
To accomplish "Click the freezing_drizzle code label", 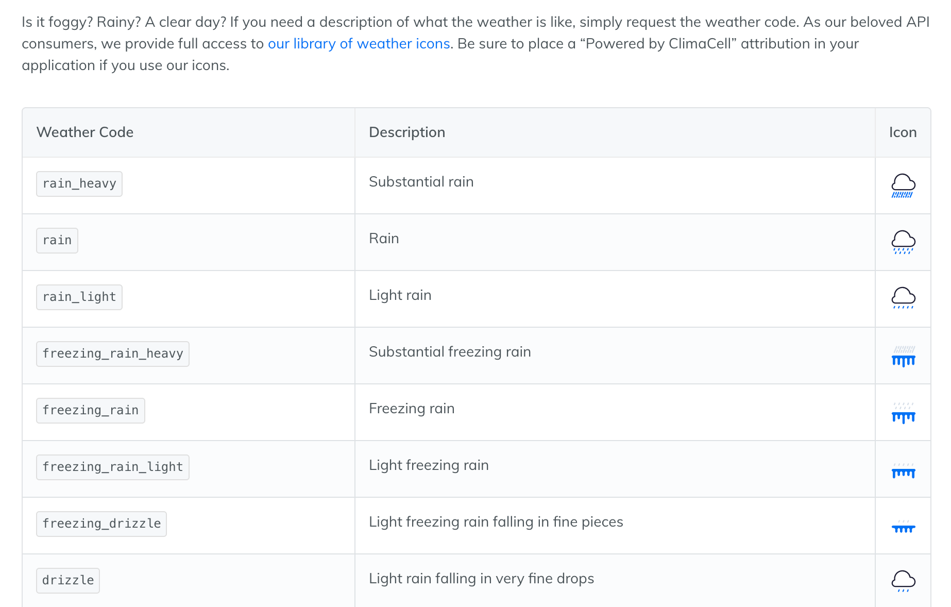I will pyautogui.click(x=101, y=524).
